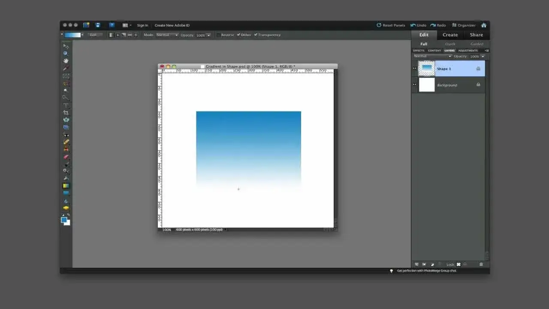Screen dimensions: 549x309
Task: Select the Move tool
Action: pos(65,46)
